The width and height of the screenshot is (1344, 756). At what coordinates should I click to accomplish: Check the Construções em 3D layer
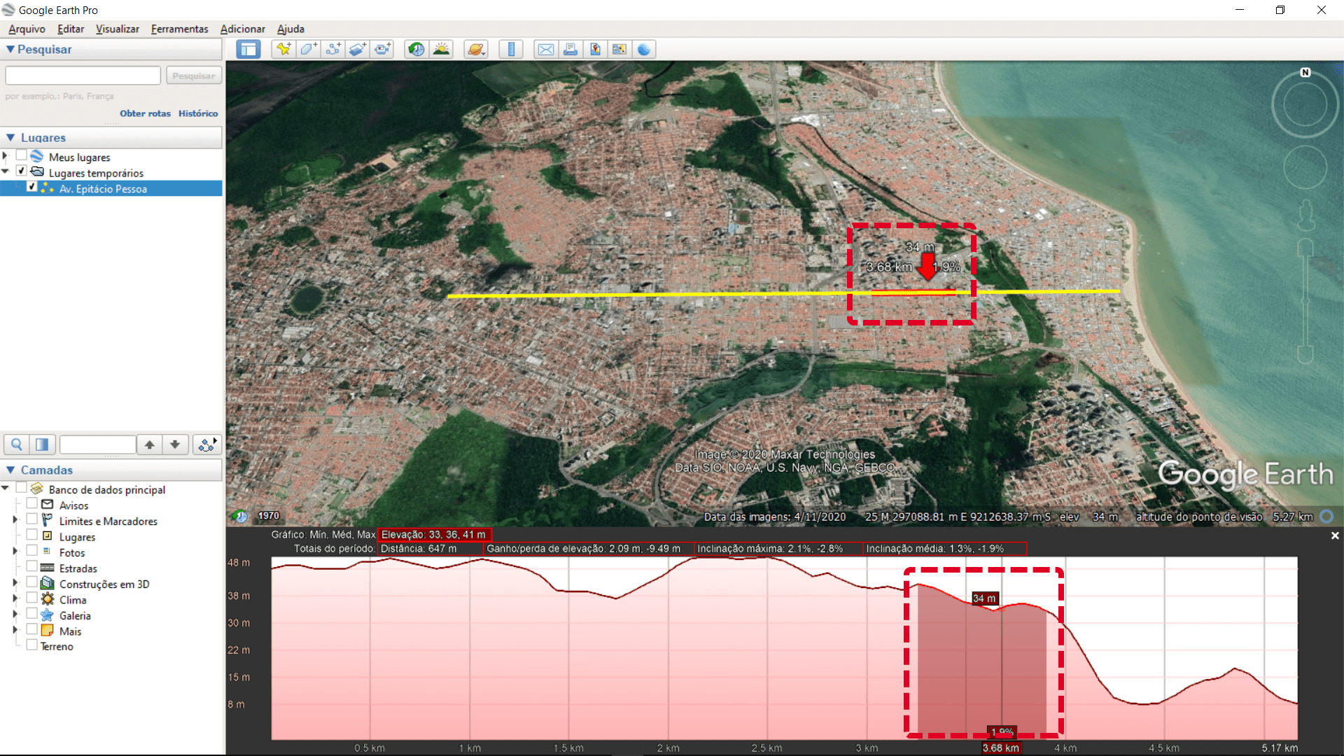point(31,583)
